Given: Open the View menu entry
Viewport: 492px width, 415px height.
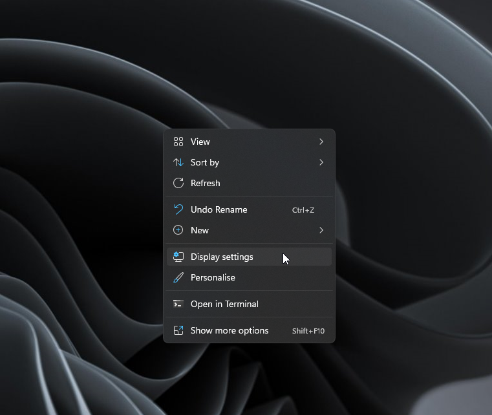Looking at the screenshot, I should pyautogui.click(x=249, y=142).
